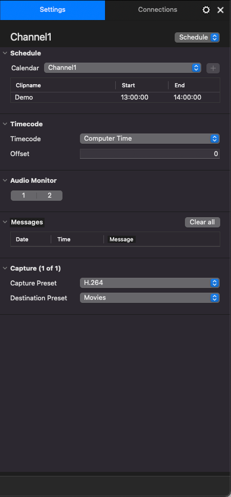Open the Calendar Channel1 dropdown

pos(122,68)
